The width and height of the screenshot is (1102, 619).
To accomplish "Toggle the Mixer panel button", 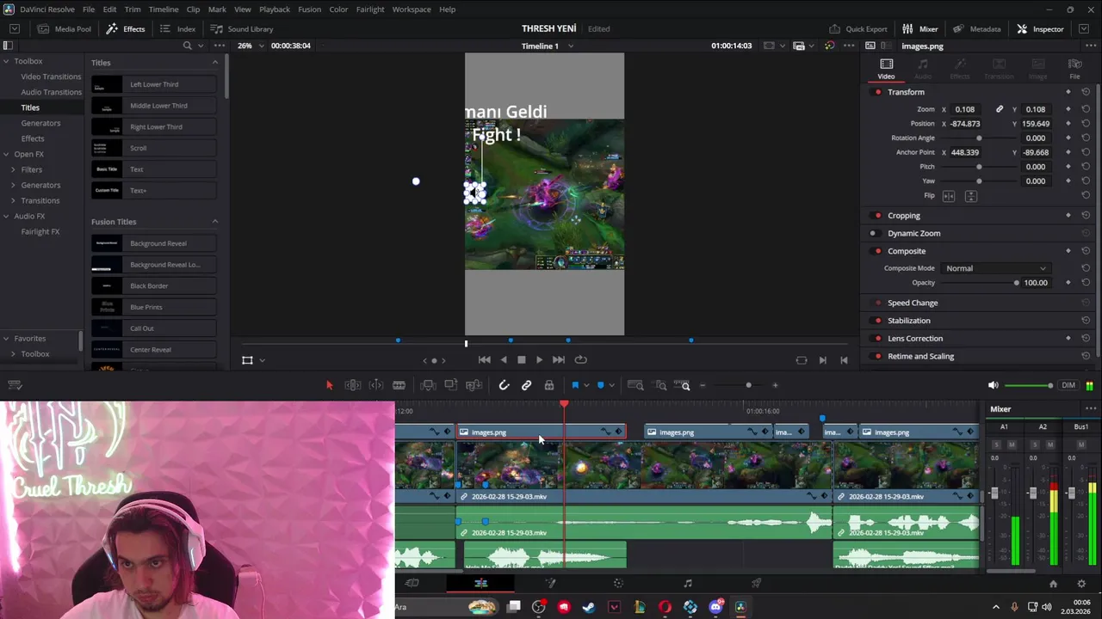I will 920,29.
